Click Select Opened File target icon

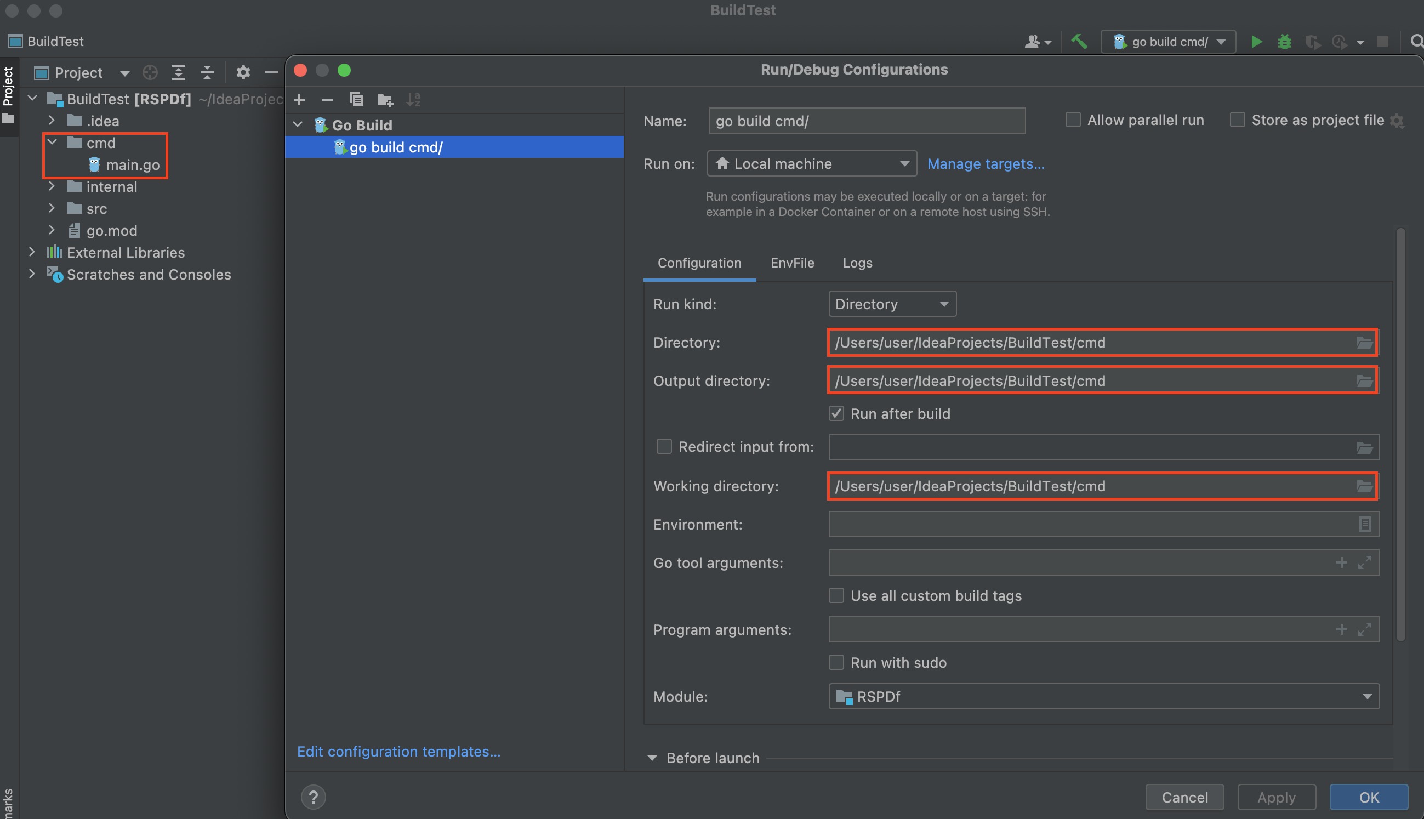[x=150, y=72]
